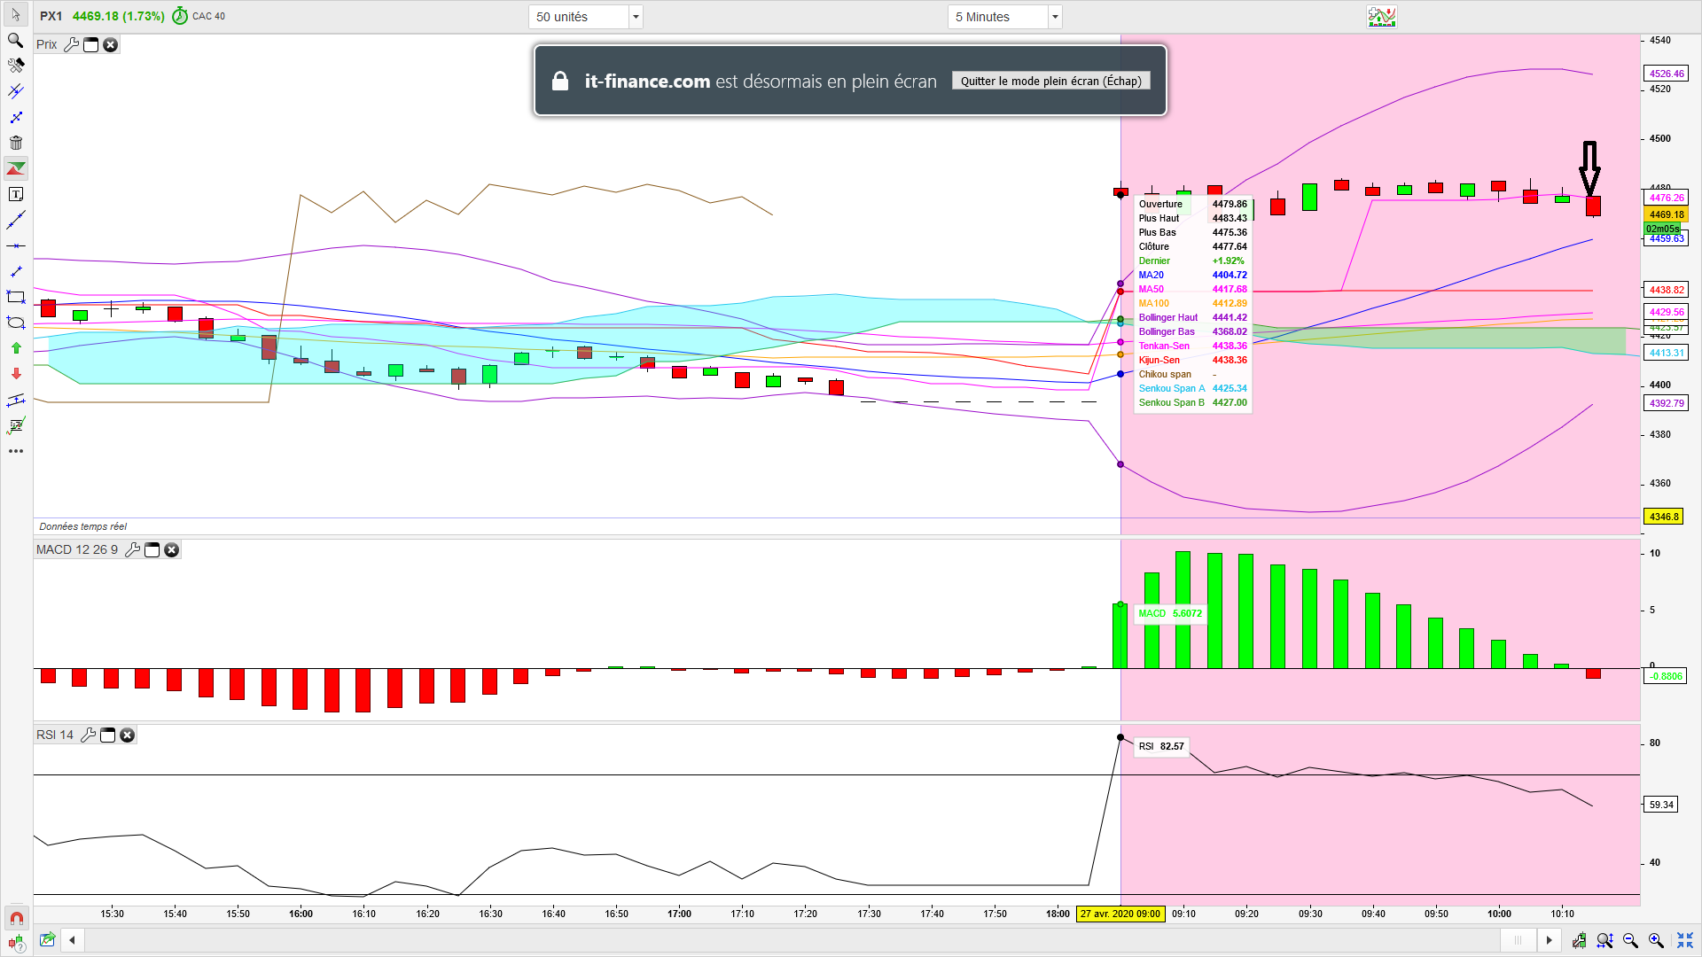Select the rectangle drawing tool
Screen dimensions: 1702x957
tap(16, 297)
